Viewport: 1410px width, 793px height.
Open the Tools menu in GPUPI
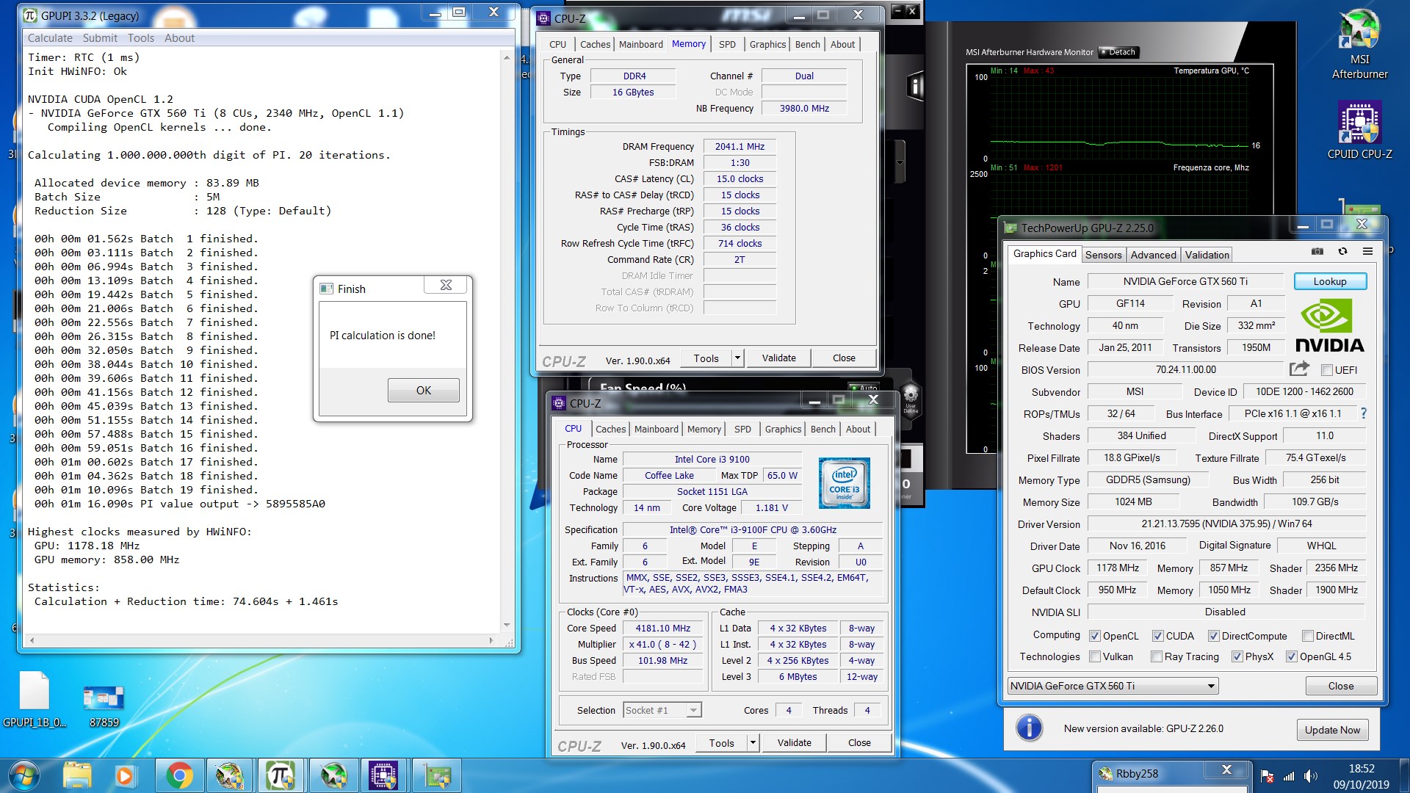(141, 38)
